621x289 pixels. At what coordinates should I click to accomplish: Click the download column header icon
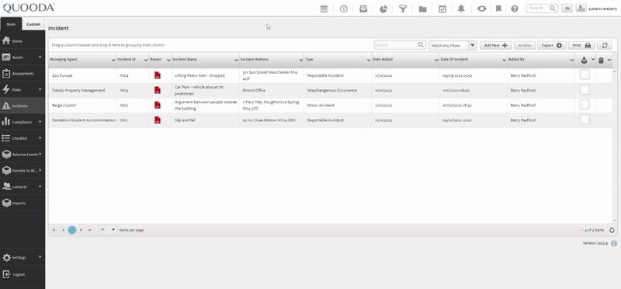point(584,61)
